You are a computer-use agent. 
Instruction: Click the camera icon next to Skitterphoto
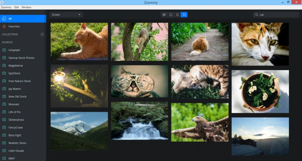coord(4,120)
